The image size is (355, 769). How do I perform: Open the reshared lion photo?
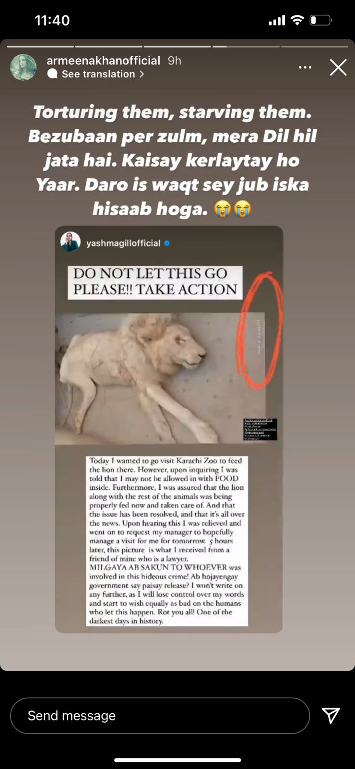tap(161, 379)
